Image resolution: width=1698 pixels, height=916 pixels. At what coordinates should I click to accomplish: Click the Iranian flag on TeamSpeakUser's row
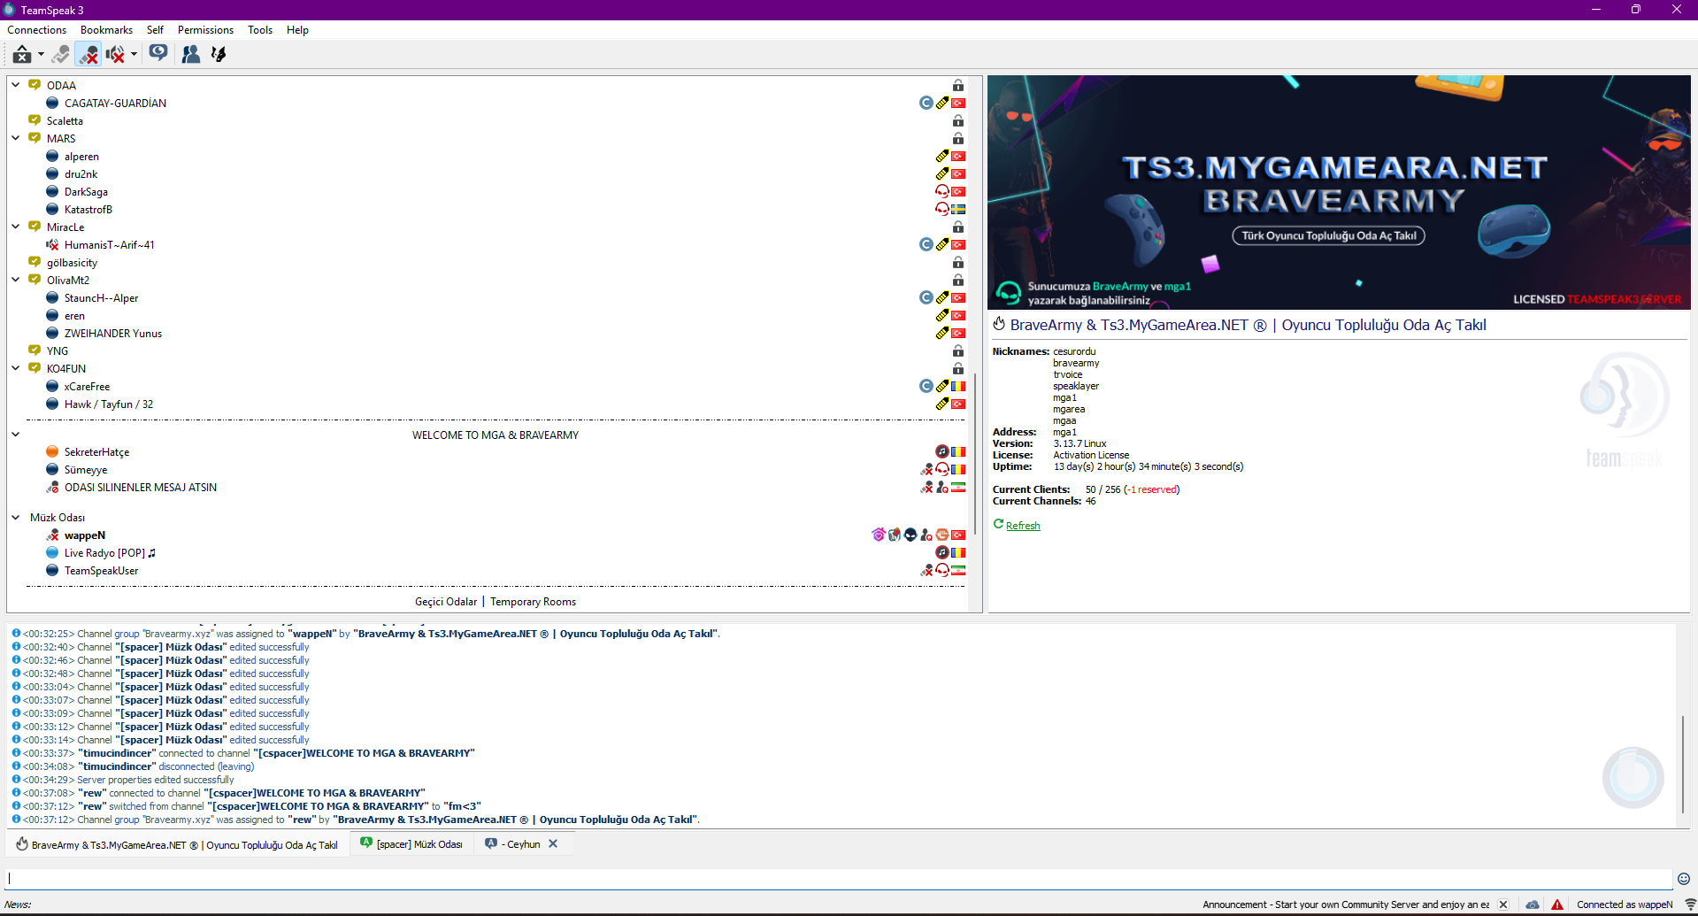958,571
